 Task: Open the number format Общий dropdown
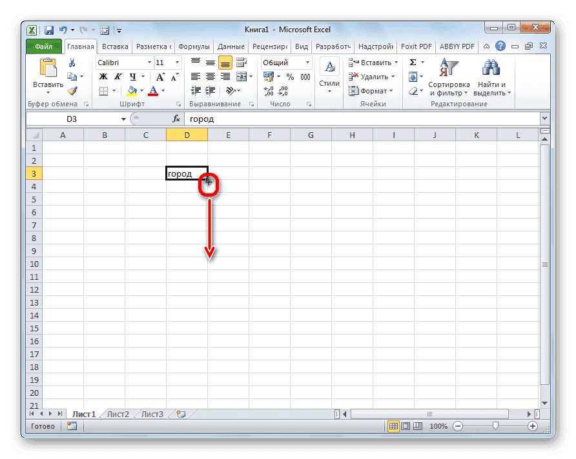[307, 62]
